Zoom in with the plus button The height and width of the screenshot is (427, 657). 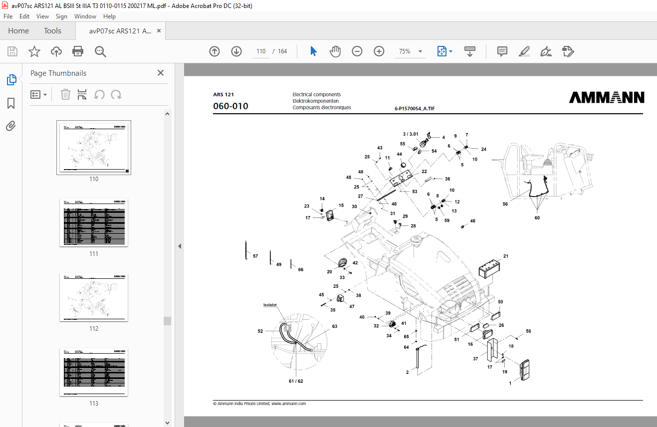379,51
